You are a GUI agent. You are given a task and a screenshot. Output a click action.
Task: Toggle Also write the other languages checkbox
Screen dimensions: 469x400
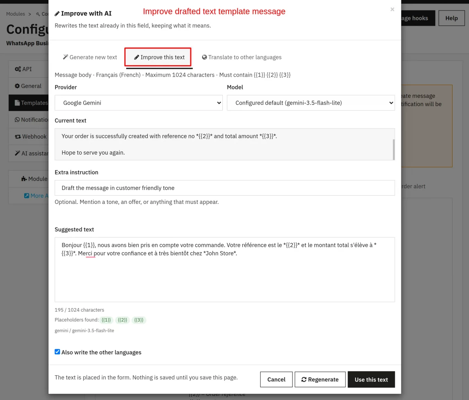[57, 352]
